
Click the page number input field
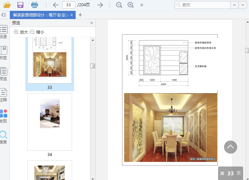[68, 5]
